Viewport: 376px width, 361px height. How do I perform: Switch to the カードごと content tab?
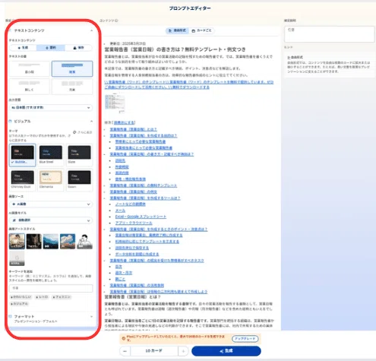(201, 30)
